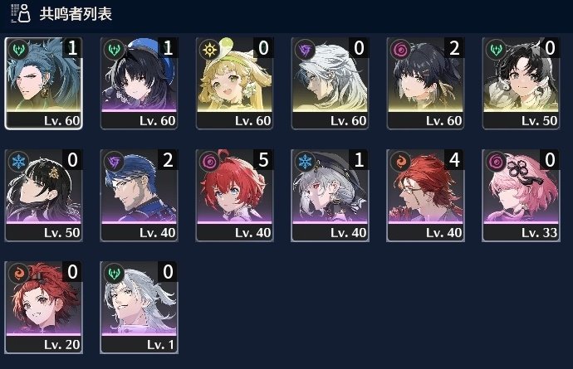Select the Lv. 50 Aero character with black hair
The image size is (573, 369).
tap(522, 83)
